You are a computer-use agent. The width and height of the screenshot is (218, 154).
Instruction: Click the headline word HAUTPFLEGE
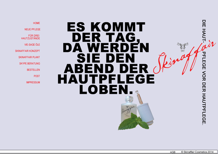(106, 79)
